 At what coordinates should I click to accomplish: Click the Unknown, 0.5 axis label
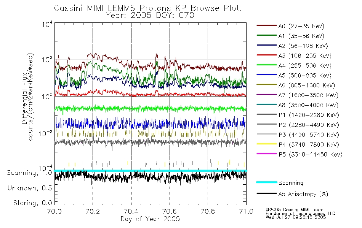tap(30, 188)
